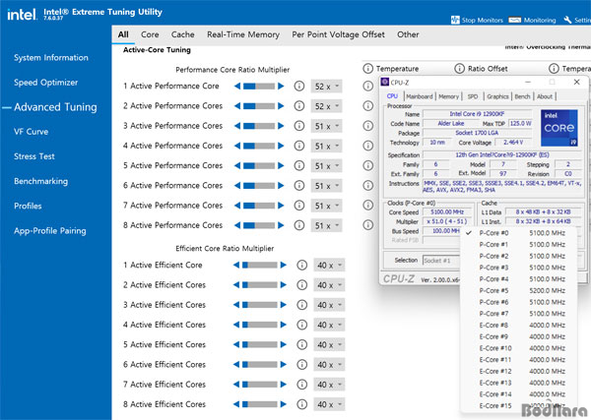Select the All tab
Image resolution: width=591 pixels, height=420 pixels.
coord(123,34)
